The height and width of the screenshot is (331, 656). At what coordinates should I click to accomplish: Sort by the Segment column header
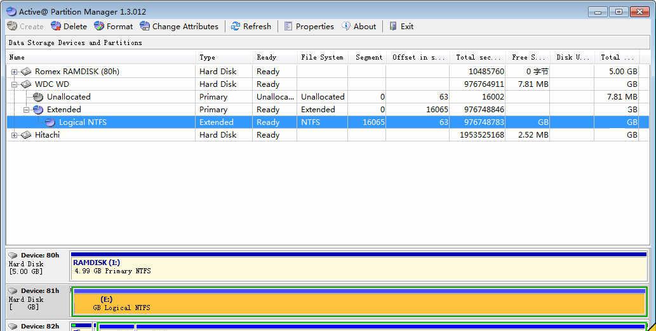point(367,57)
